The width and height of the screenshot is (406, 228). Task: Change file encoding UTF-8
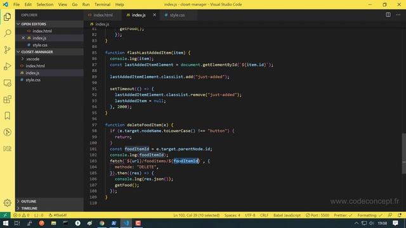click(250, 215)
